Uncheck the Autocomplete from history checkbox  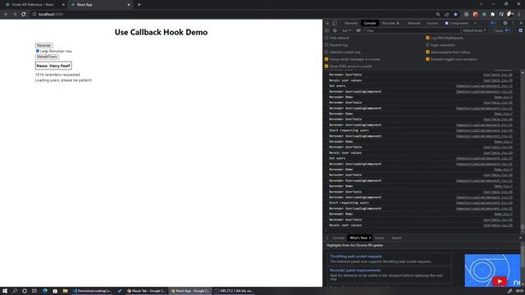point(427,52)
